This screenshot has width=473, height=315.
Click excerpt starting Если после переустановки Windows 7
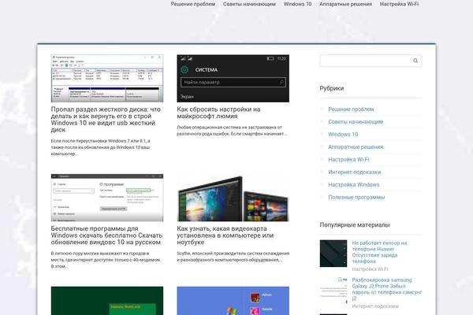100,147
